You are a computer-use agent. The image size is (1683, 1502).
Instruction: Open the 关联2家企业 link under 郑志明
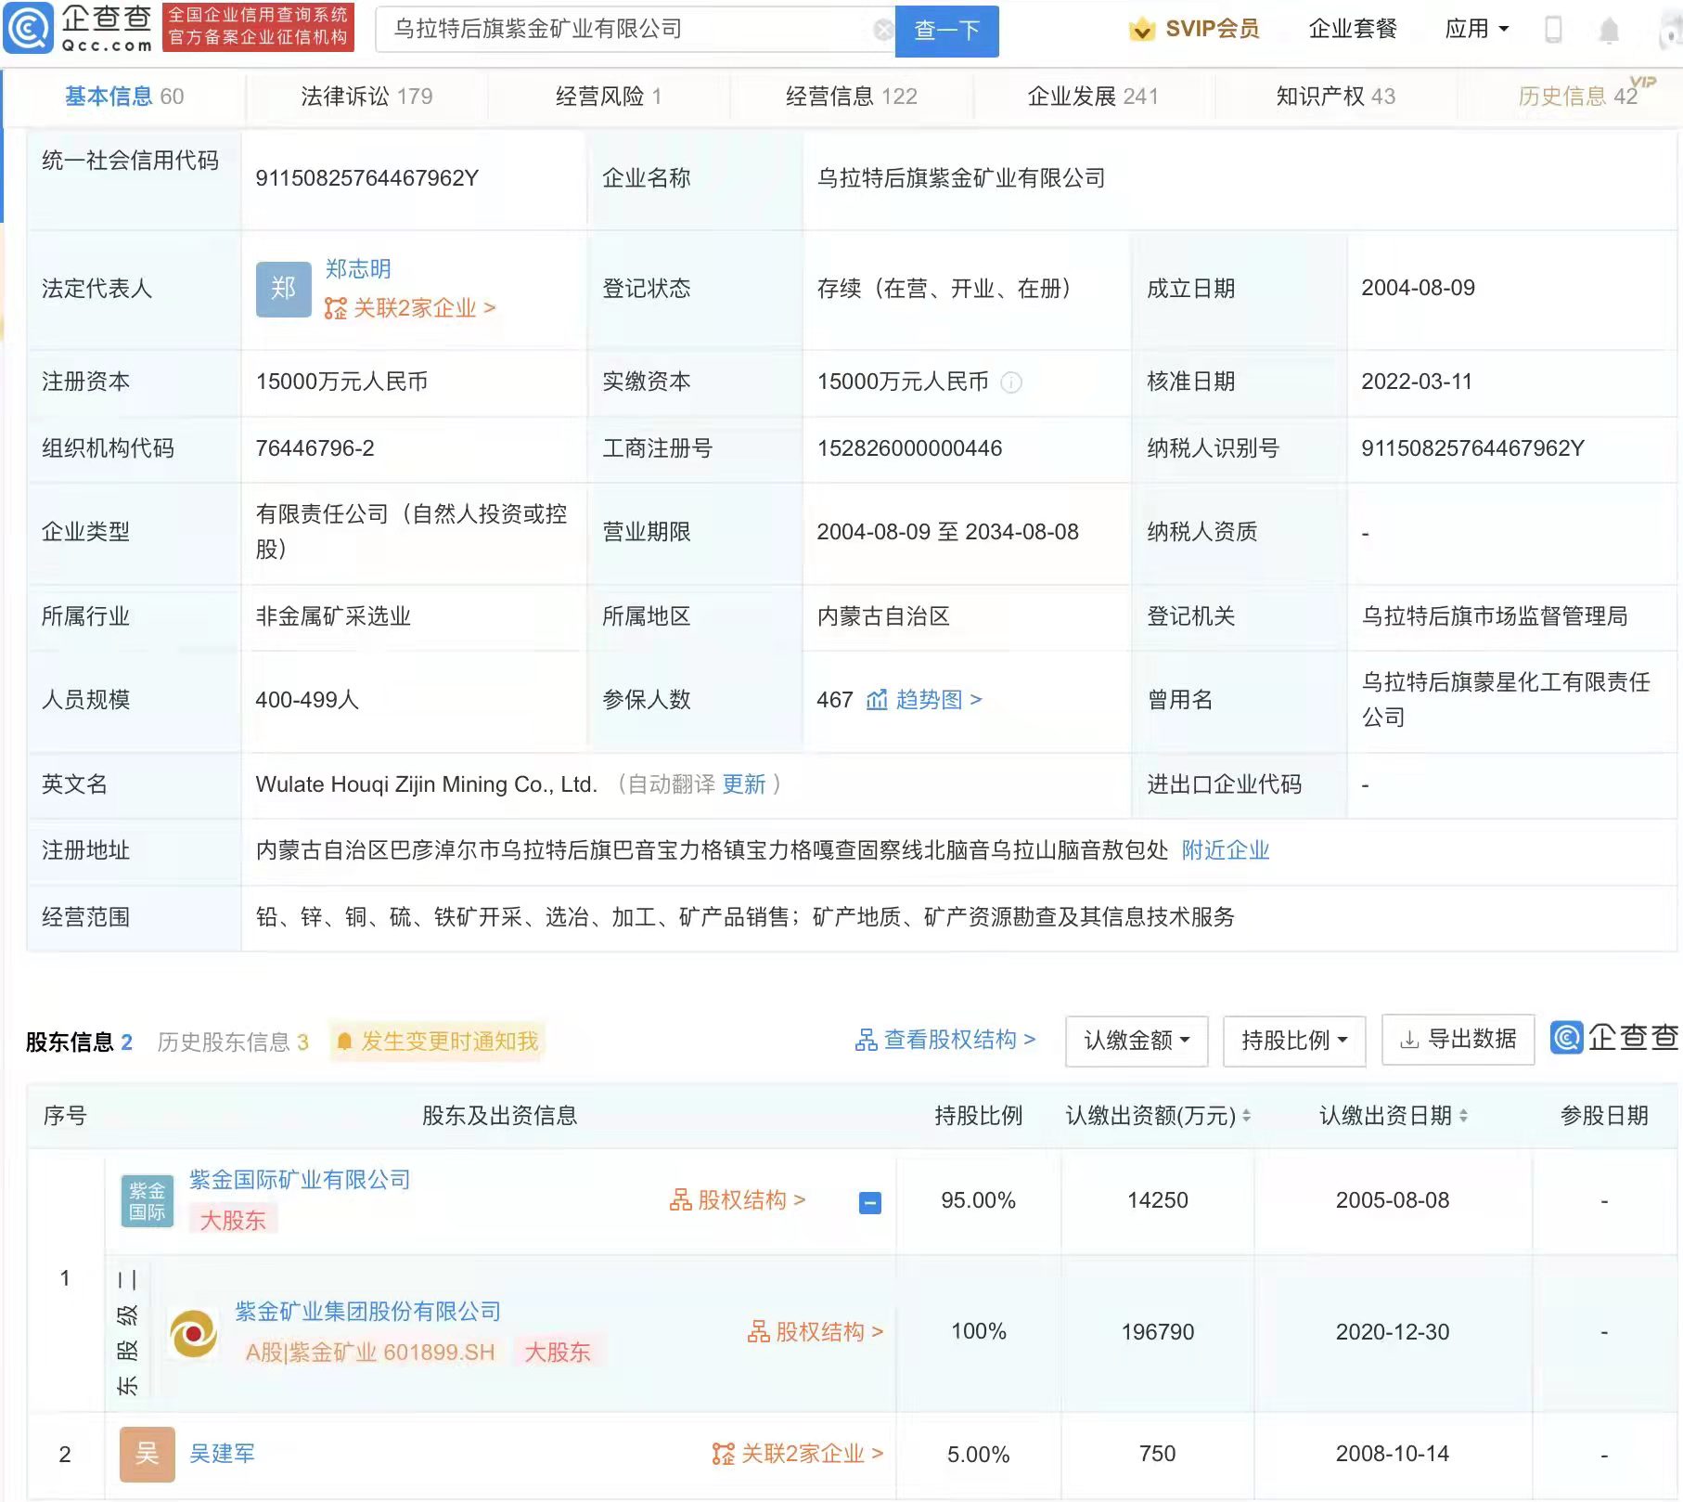click(x=410, y=308)
